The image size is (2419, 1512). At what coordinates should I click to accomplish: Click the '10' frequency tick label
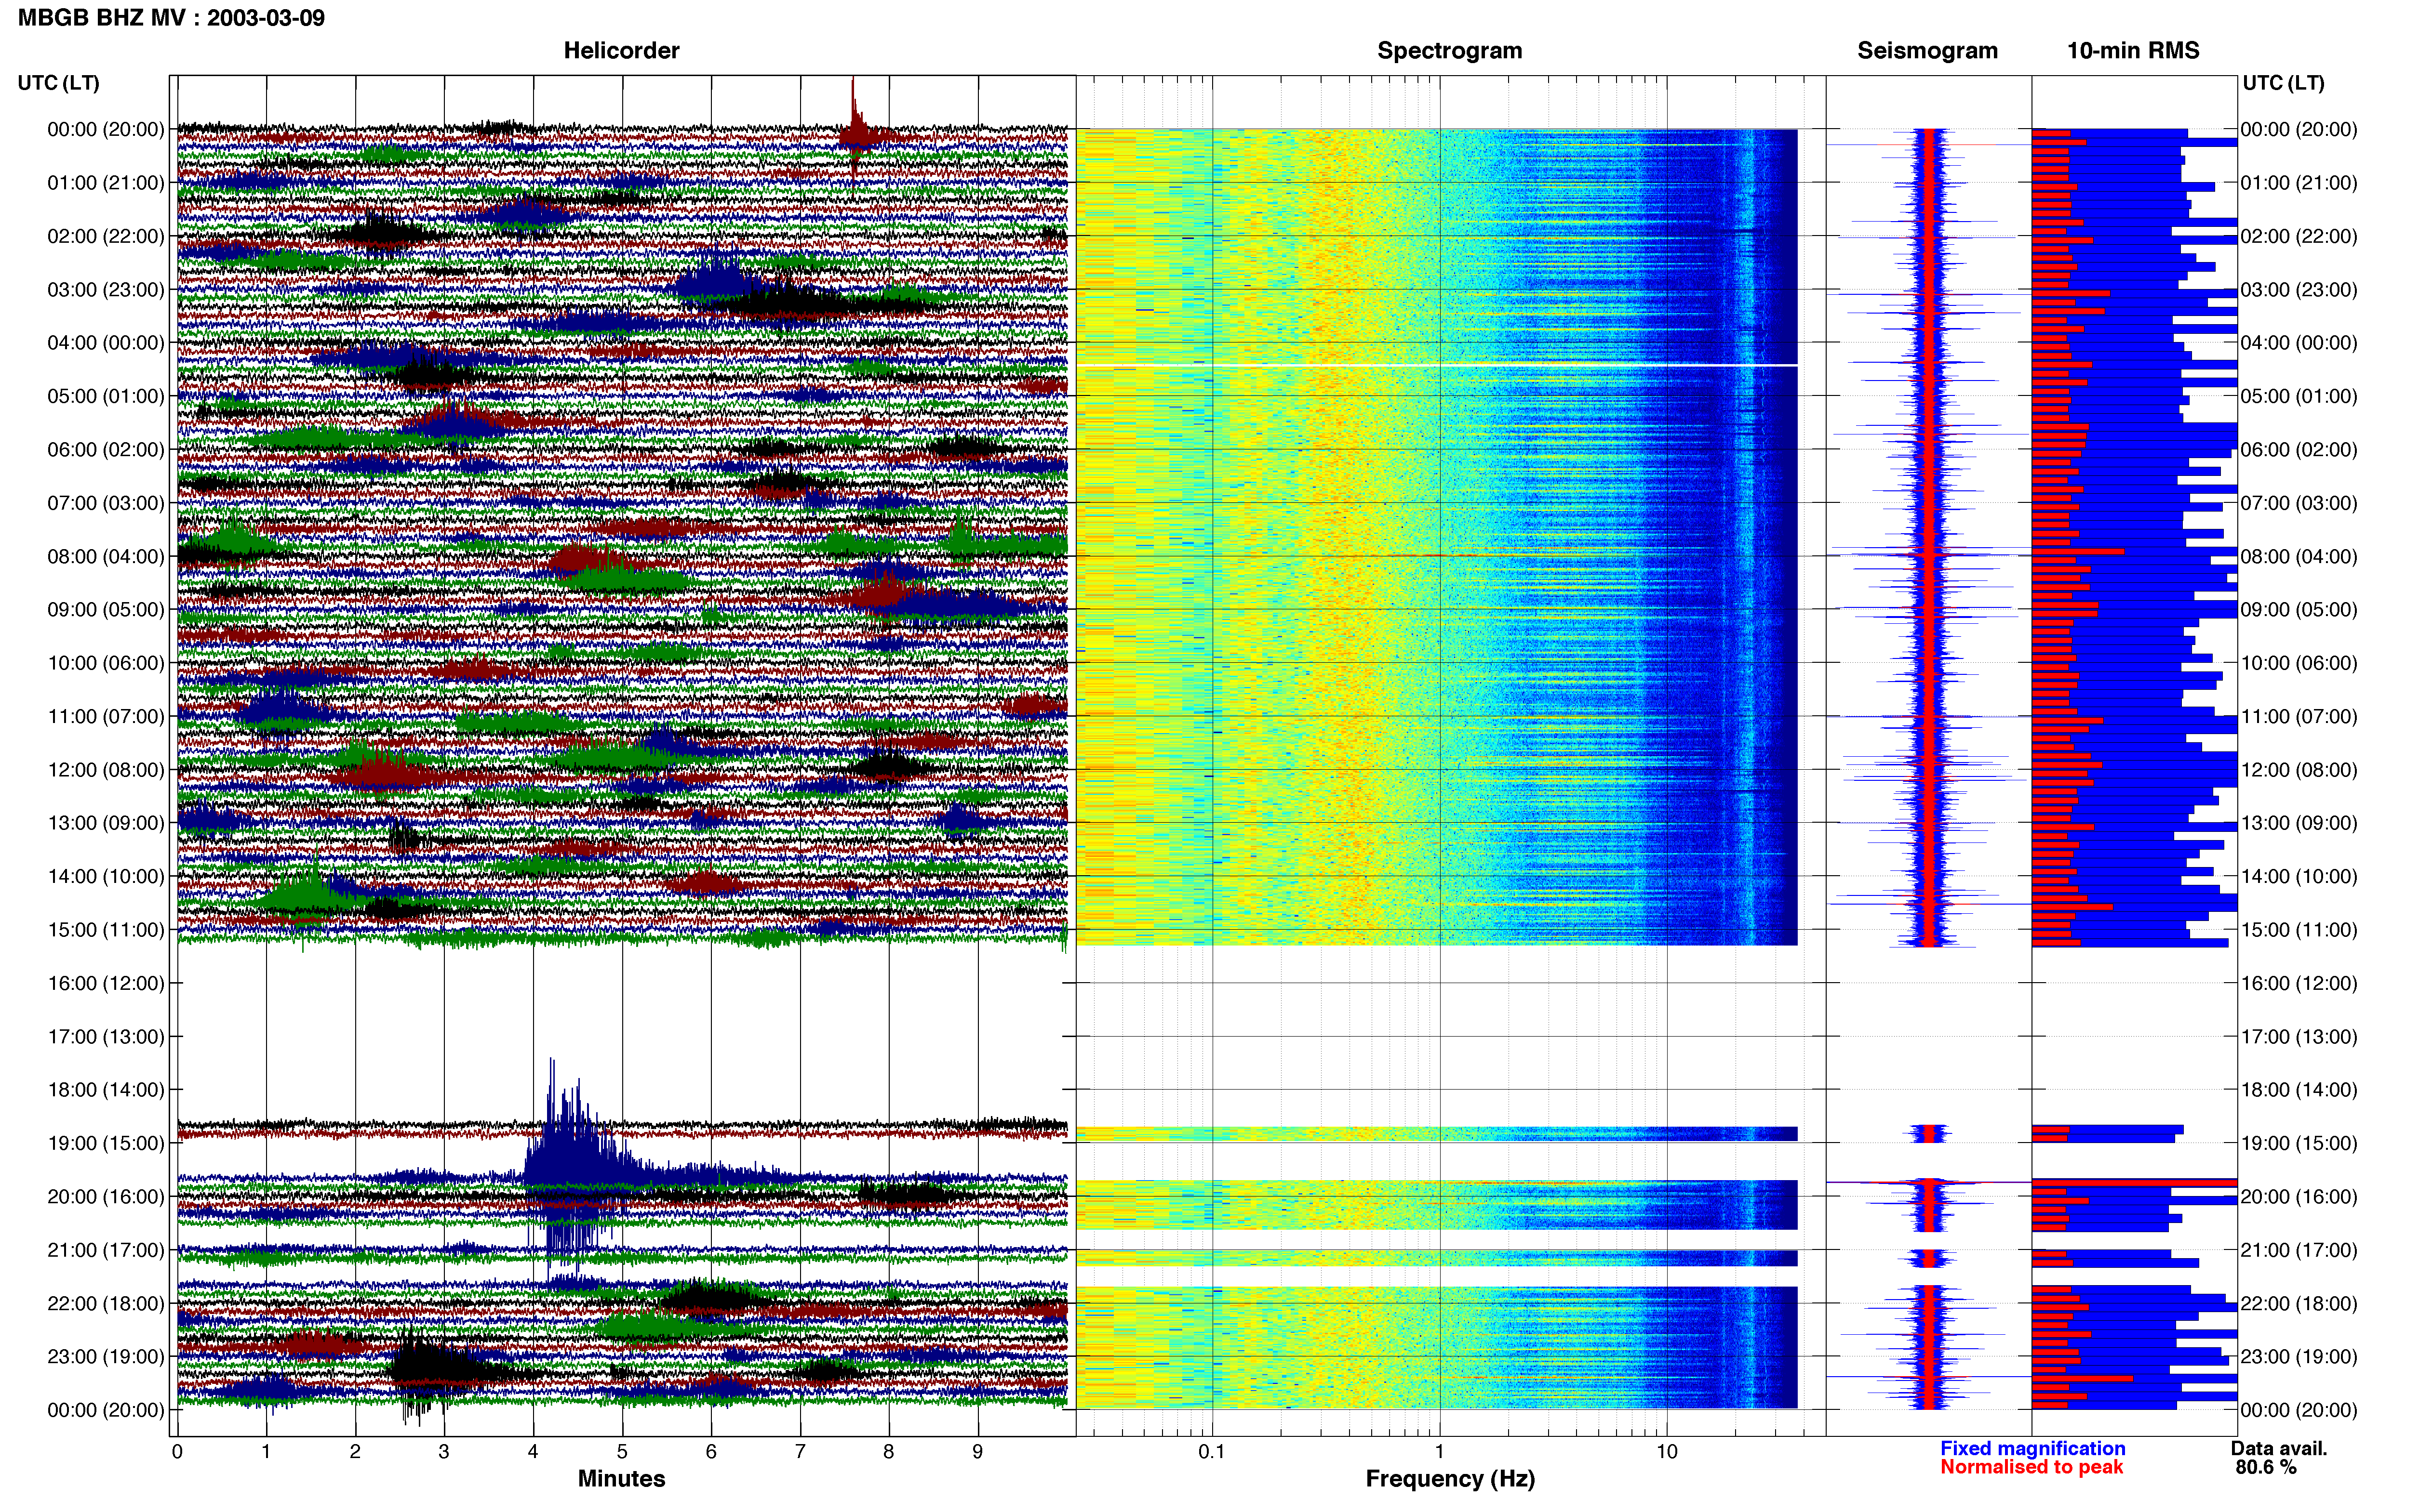click(x=1667, y=1452)
